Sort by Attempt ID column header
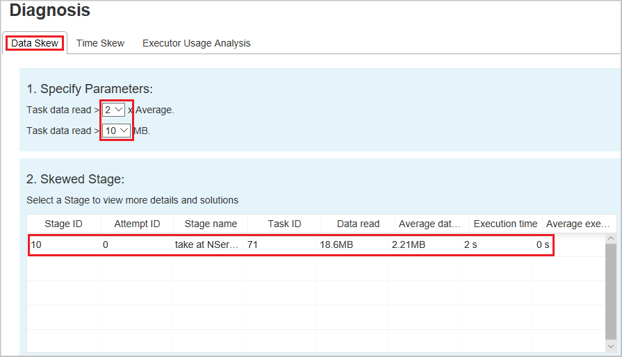The height and width of the screenshot is (357, 622). pos(137,224)
